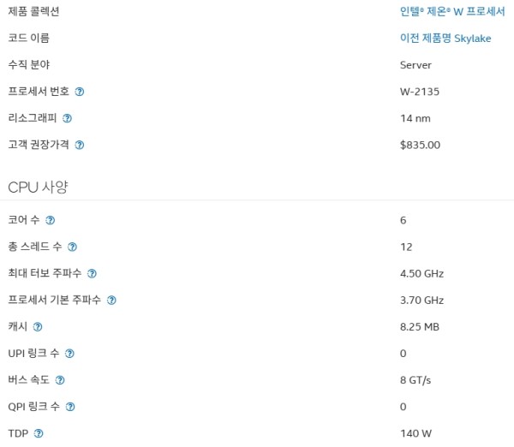Viewport: 514px width, 447px height.
Task: Click help icon next to 고객 권장가격
Action: [x=80, y=146]
